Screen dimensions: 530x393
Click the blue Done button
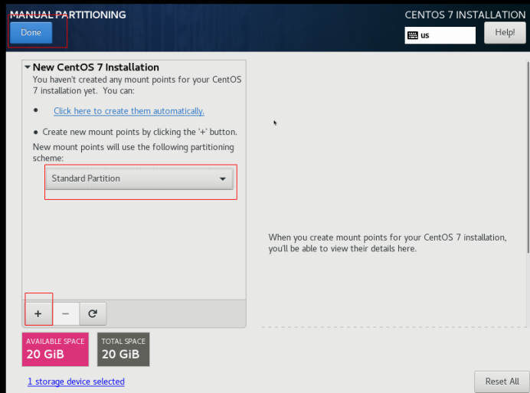point(31,33)
